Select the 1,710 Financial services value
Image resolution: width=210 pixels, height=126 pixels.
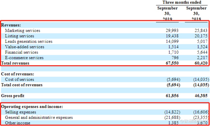[173, 52]
